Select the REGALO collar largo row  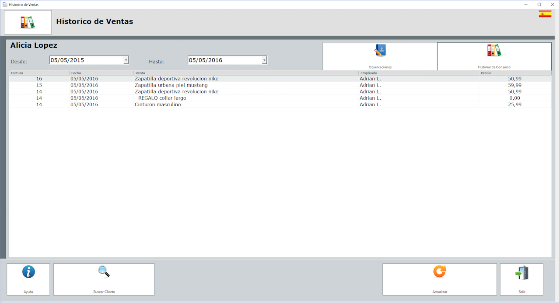coord(162,98)
